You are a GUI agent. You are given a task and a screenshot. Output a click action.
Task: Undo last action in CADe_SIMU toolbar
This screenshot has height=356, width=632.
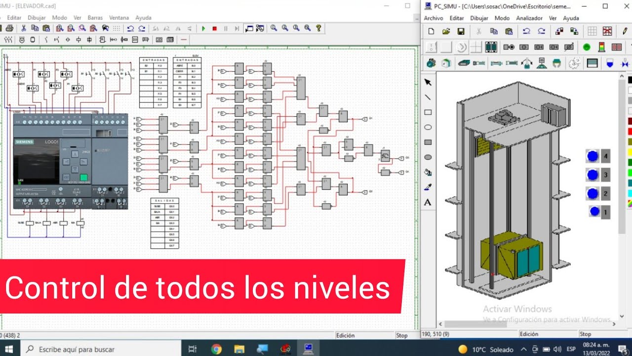(x=130, y=29)
